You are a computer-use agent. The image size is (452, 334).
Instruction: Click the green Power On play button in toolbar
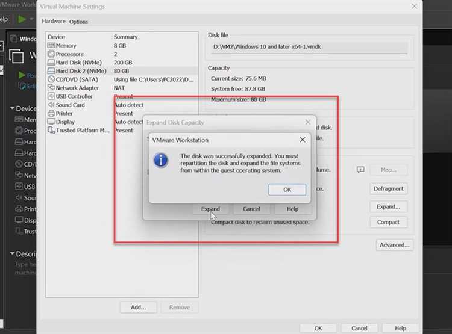tap(22, 19)
